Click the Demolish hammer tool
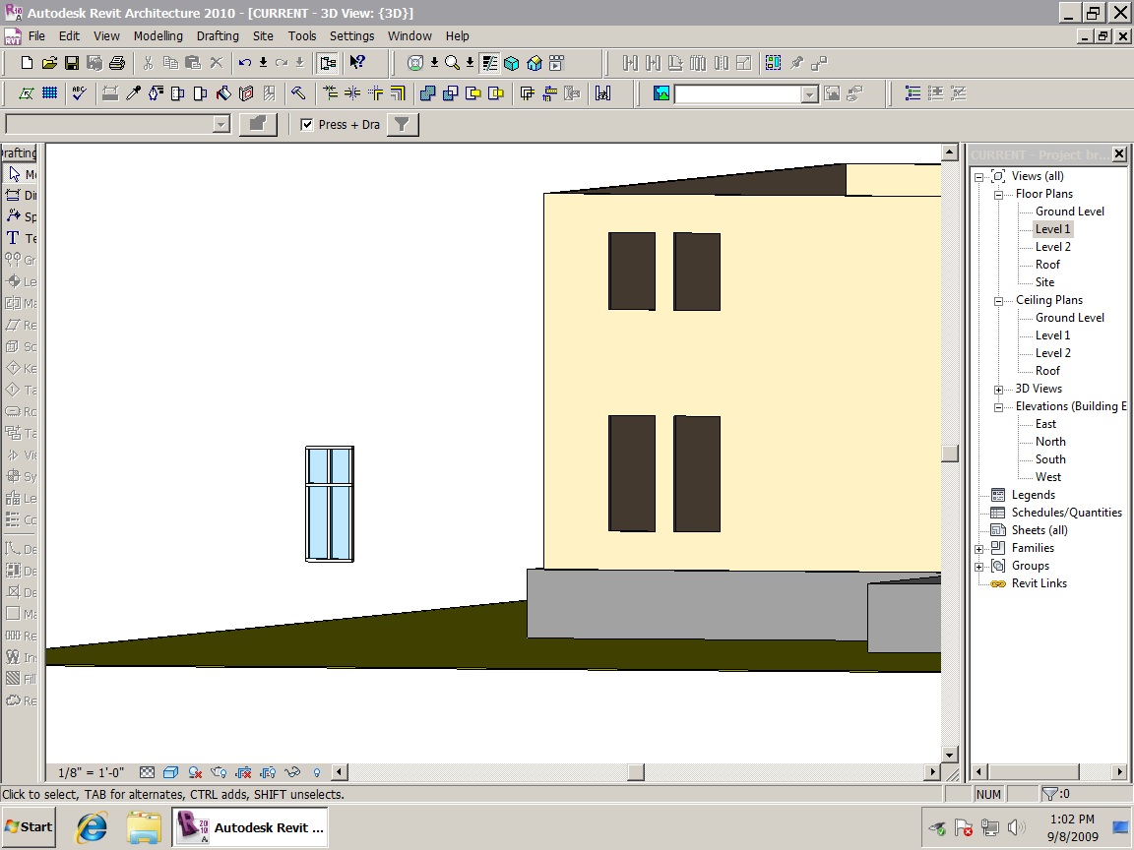1134x850 pixels. click(x=297, y=93)
